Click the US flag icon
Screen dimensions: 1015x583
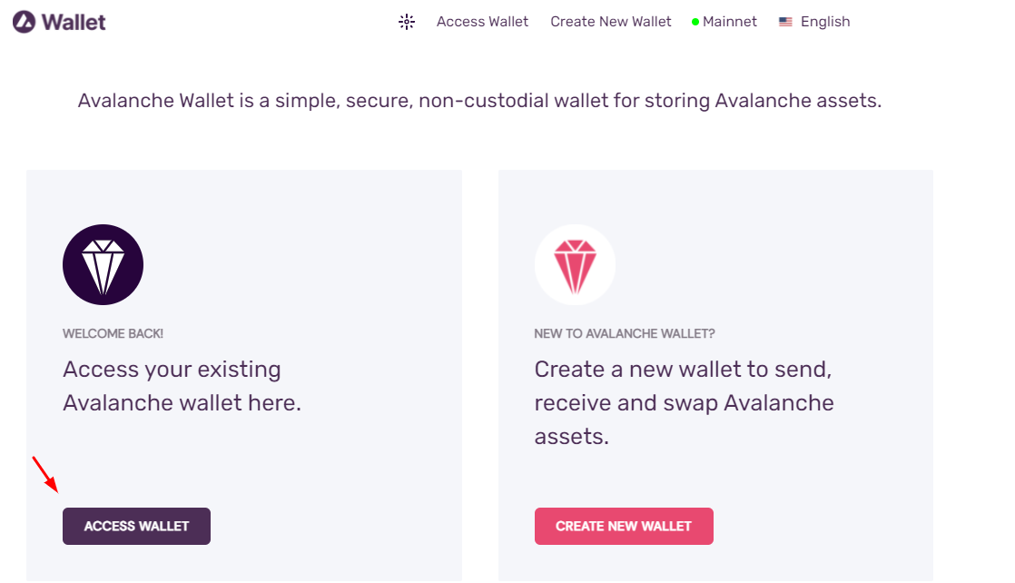785,22
